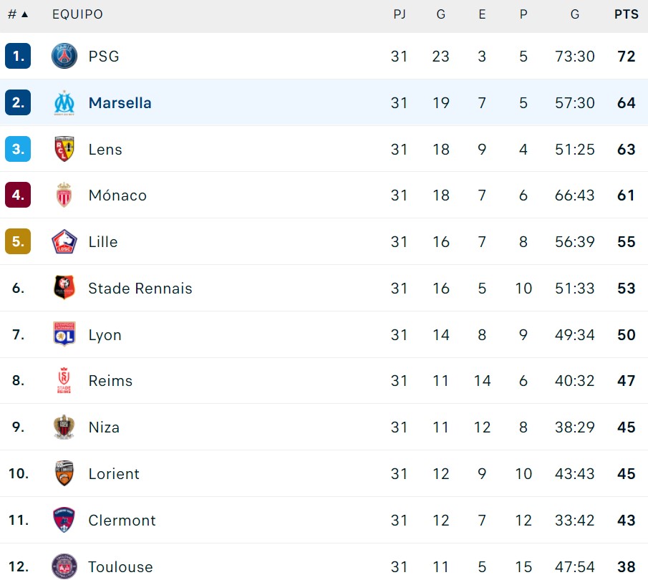Click the EQUIPO column header
This screenshot has width=648, height=580.
coord(77,14)
